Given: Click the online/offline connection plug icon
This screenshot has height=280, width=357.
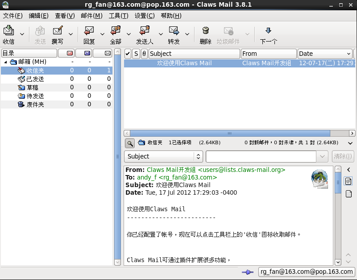Looking at the screenshot, I should point(248,272).
